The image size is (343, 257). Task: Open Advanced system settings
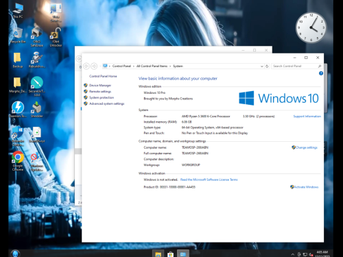(106, 103)
